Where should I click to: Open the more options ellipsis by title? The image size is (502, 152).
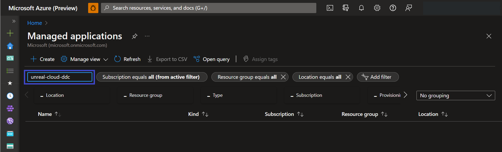tap(147, 36)
